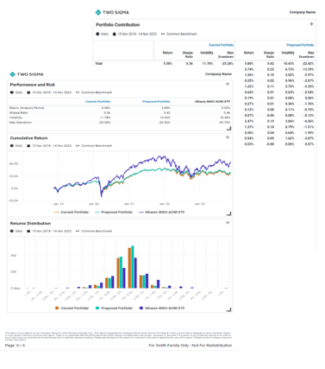Open the Daily frequency selector in Portfolio Contribution
The height and width of the screenshot is (369, 325).
102,34
